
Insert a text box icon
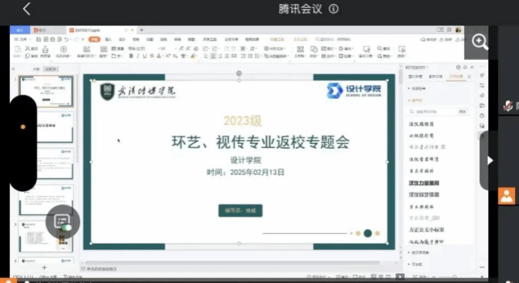click(300, 49)
